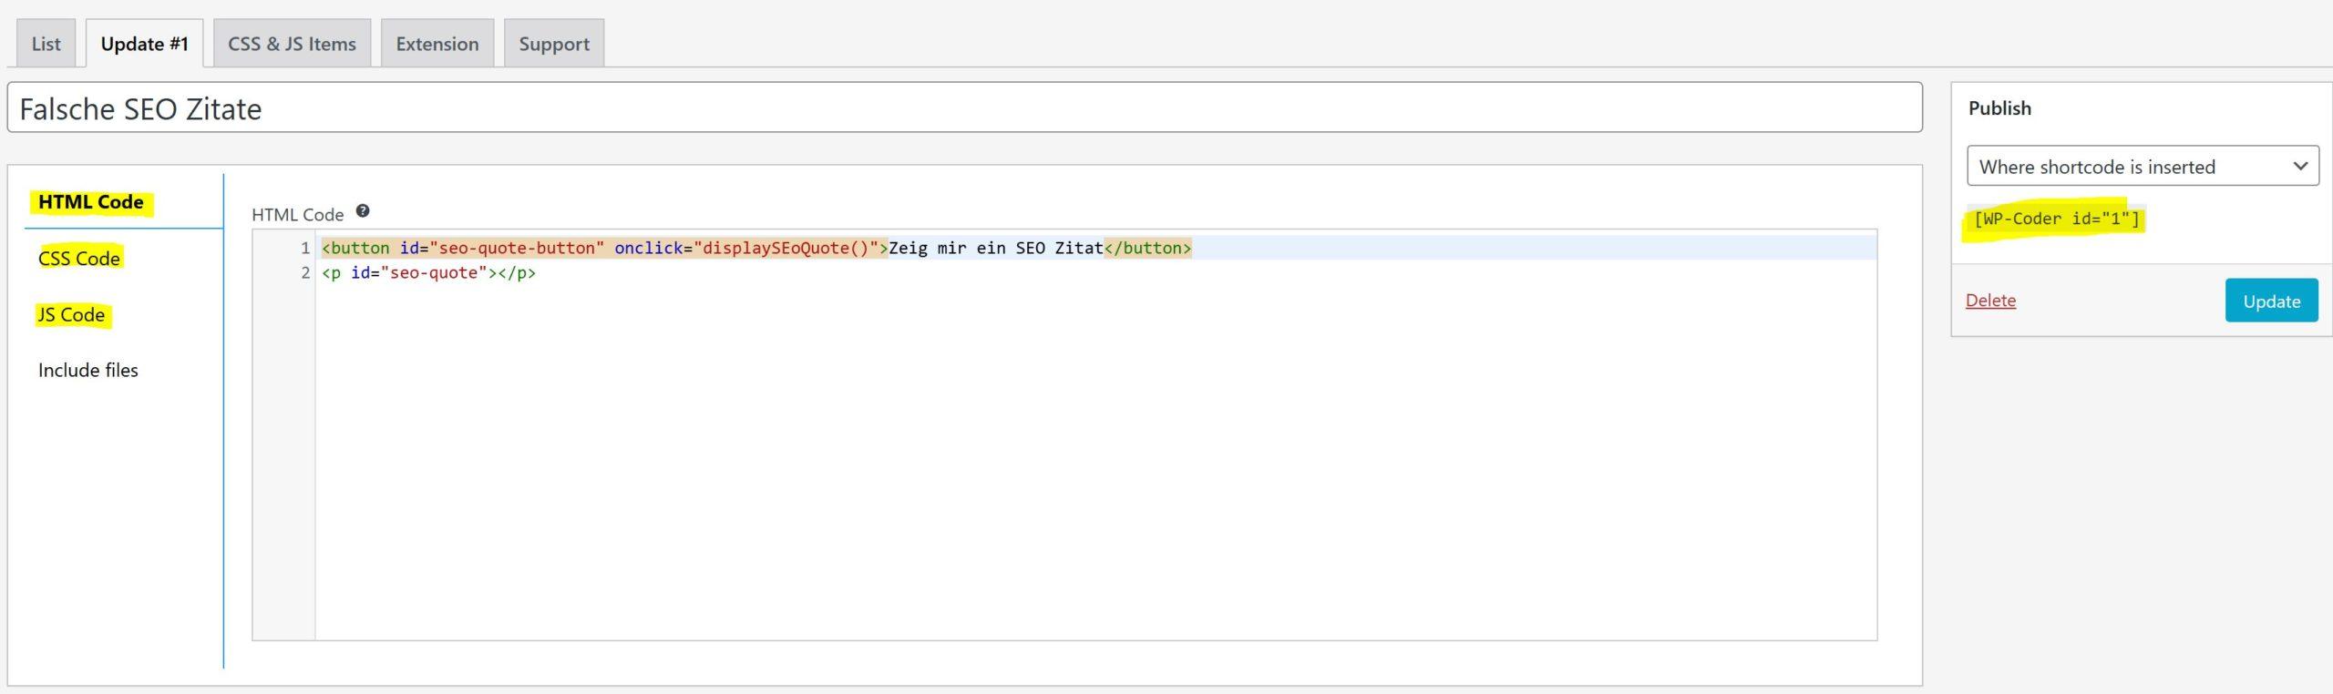Click line number 2 in editor gutter
Viewport: 2333px width, 694px height.
(305, 272)
